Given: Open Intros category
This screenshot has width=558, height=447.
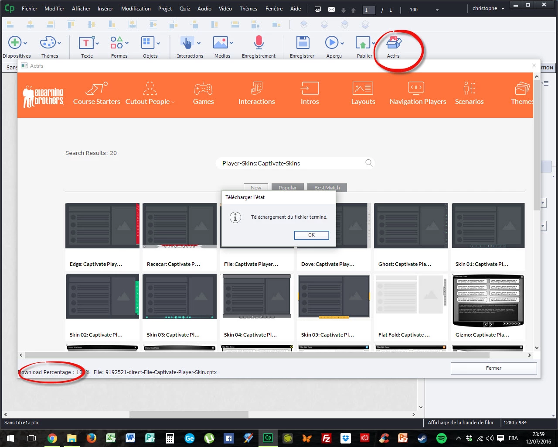Looking at the screenshot, I should (x=310, y=94).
